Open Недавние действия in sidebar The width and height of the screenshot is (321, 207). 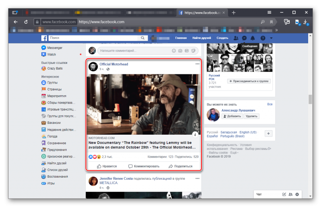pos(59,130)
